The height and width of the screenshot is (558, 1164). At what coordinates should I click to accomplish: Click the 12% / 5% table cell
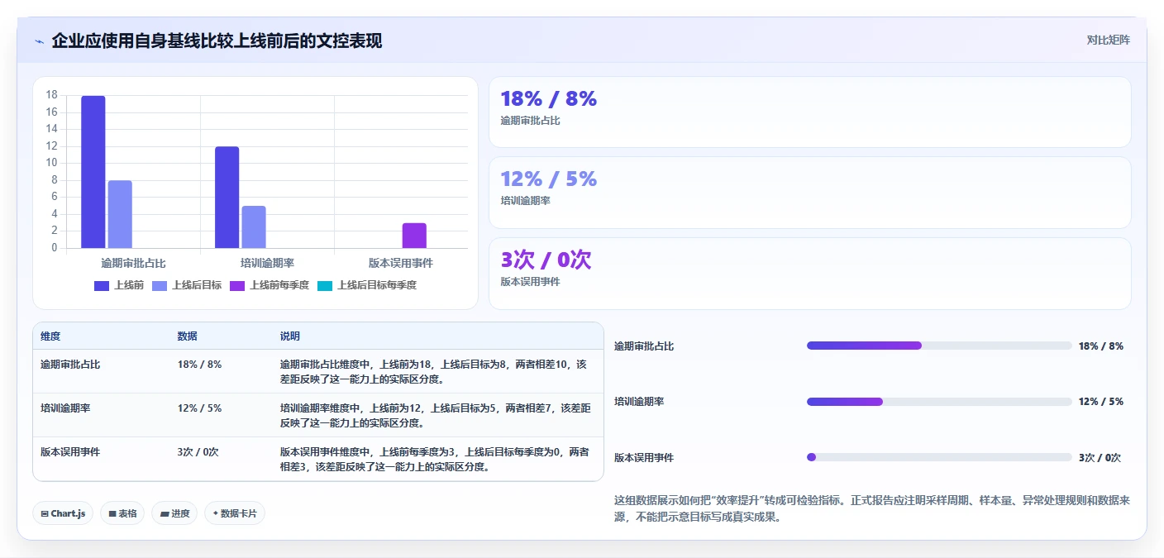[x=199, y=408]
